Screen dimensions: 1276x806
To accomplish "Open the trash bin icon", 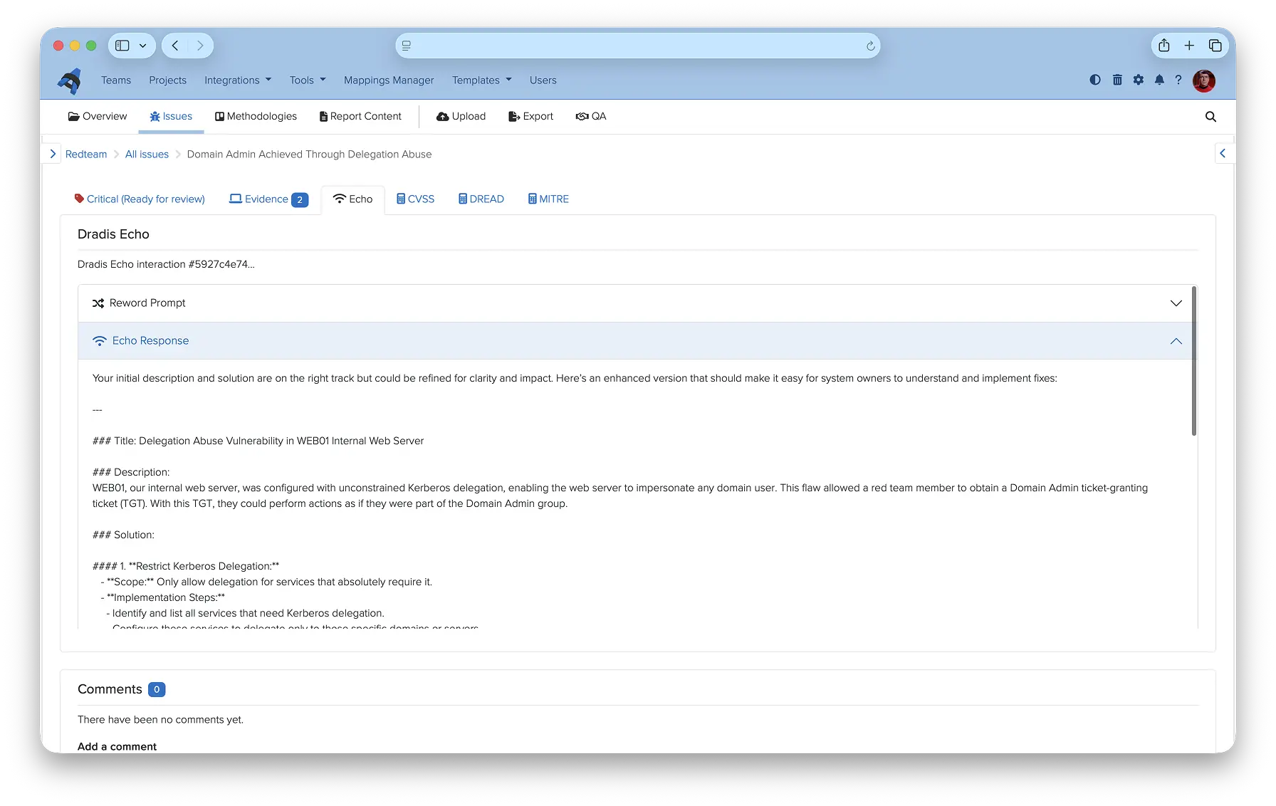I will click(x=1117, y=80).
